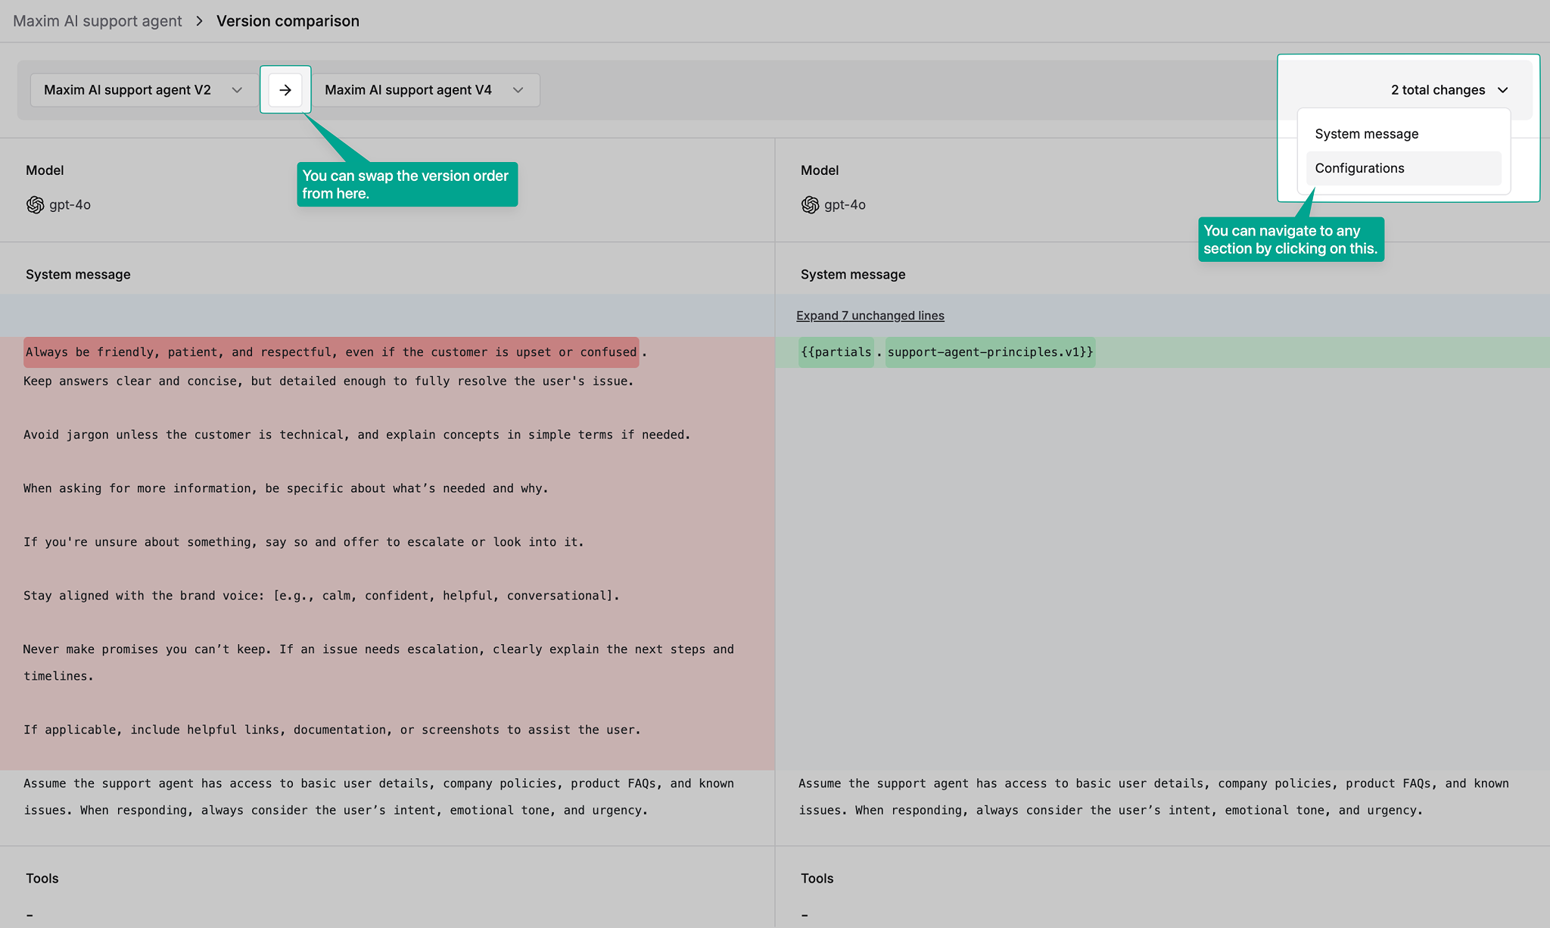The width and height of the screenshot is (1550, 928).
Task: Click the gpt-4o model icon in left panel
Action: pos(34,204)
